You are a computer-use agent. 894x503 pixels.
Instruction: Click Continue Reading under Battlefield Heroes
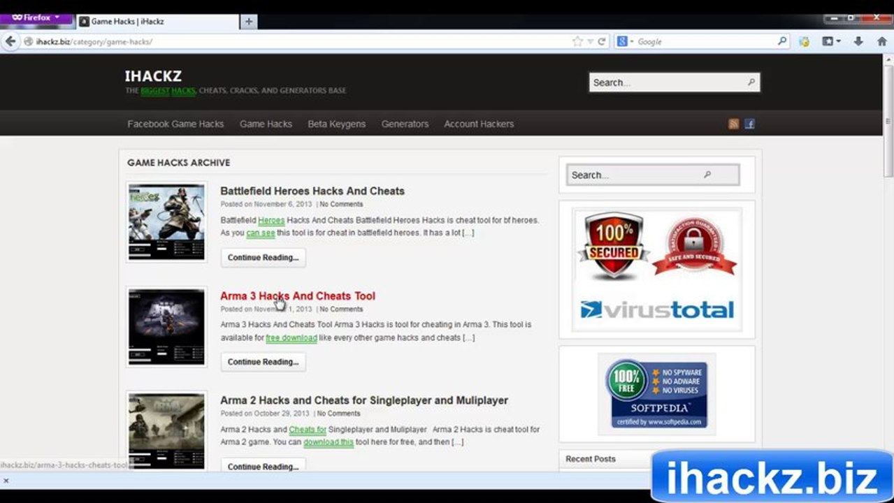coord(263,257)
